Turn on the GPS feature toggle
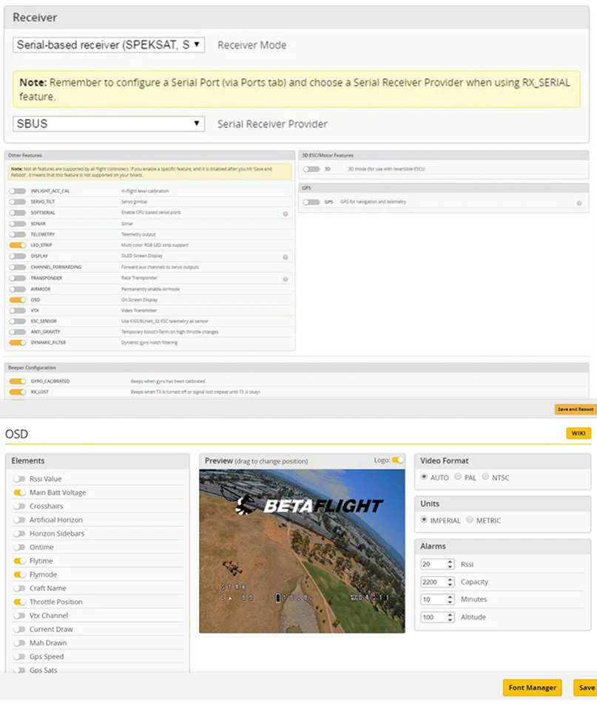This screenshot has width=597, height=706. (311, 202)
